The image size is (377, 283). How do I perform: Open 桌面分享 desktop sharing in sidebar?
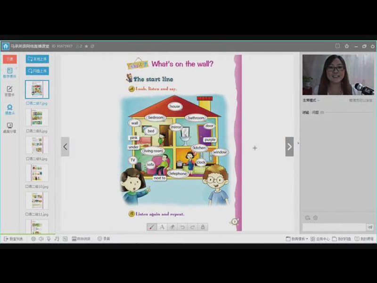[x=9, y=127]
